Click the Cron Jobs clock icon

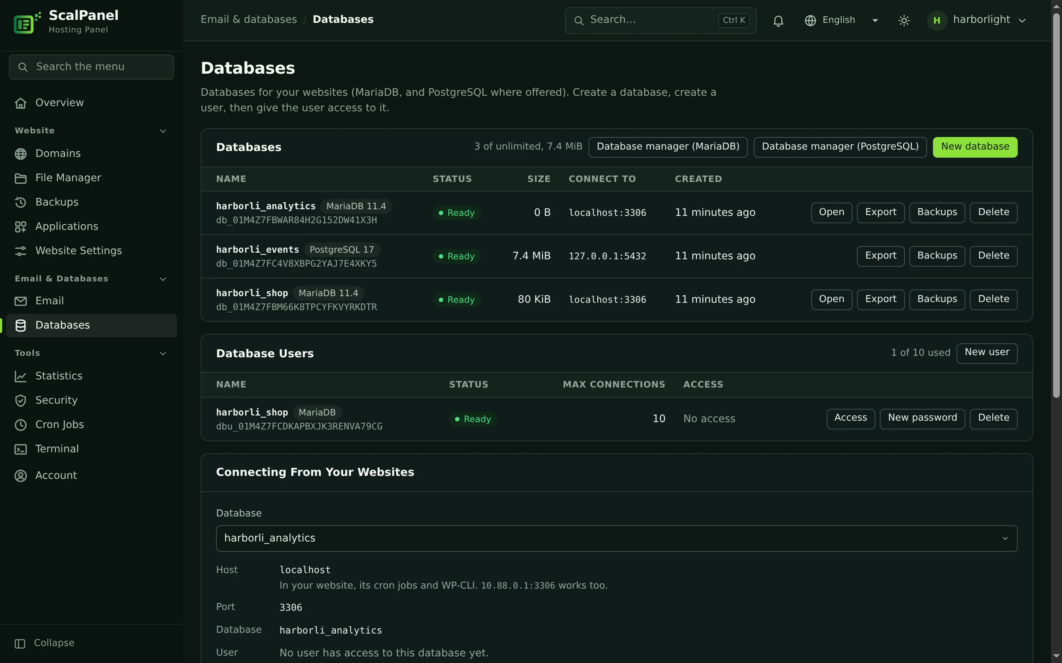pos(21,425)
